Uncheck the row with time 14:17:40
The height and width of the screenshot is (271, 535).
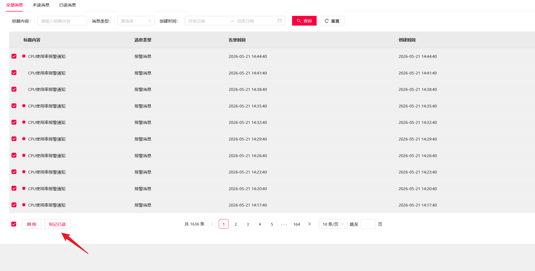(14, 205)
